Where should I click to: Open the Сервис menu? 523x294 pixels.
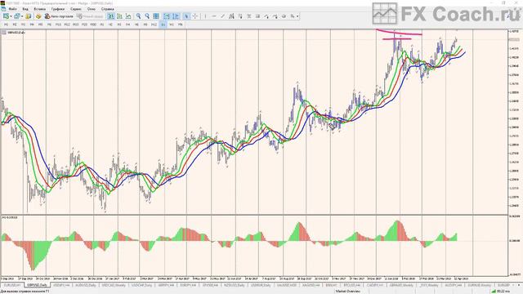point(76,9)
